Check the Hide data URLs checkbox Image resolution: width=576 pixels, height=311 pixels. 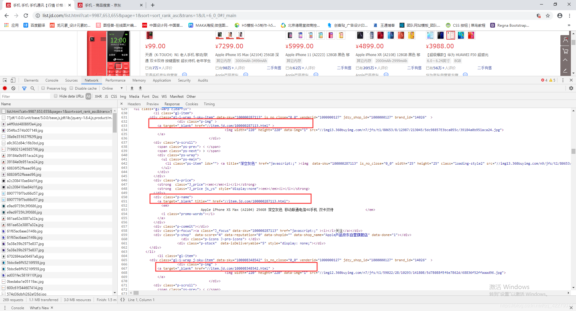click(55, 96)
